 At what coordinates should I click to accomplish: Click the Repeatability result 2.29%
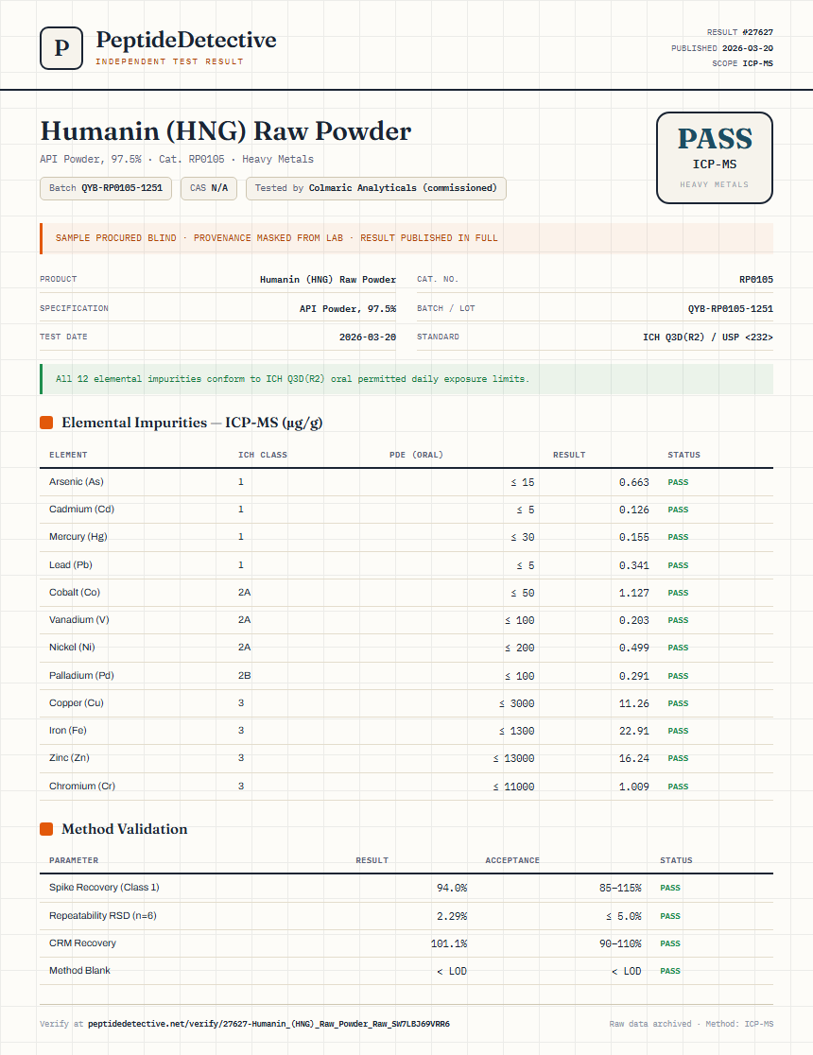(452, 916)
